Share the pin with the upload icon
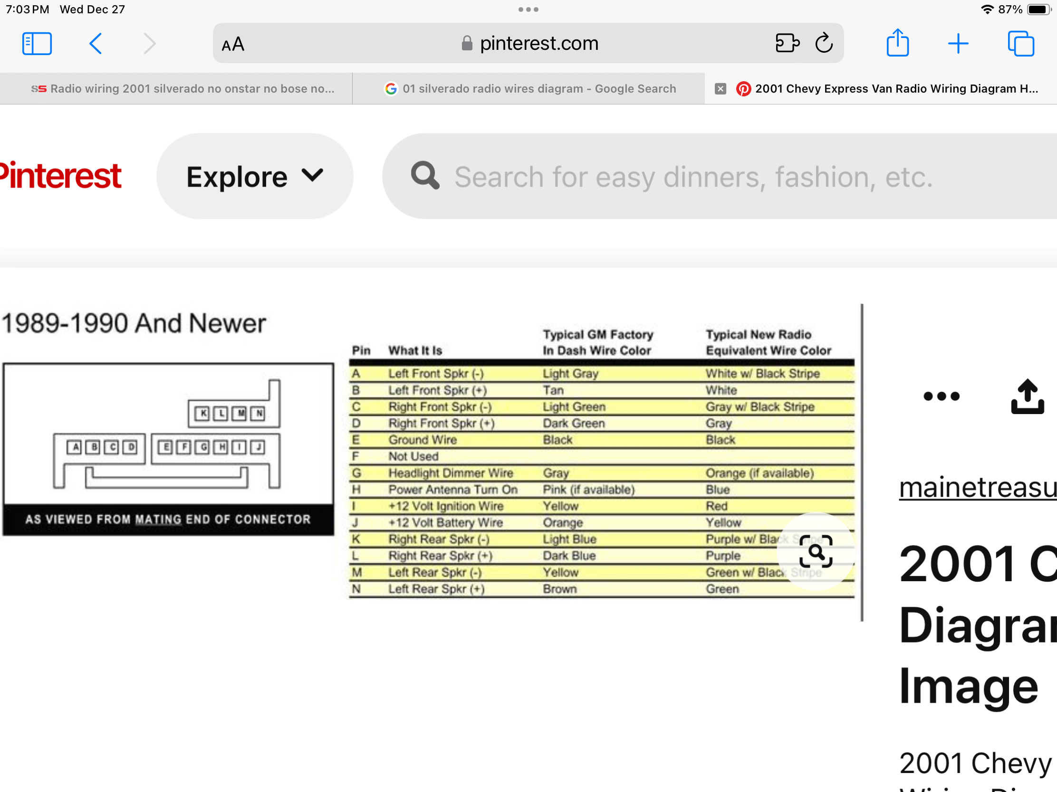The height and width of the screenshot is (792, 1057). click(1027, 396)
